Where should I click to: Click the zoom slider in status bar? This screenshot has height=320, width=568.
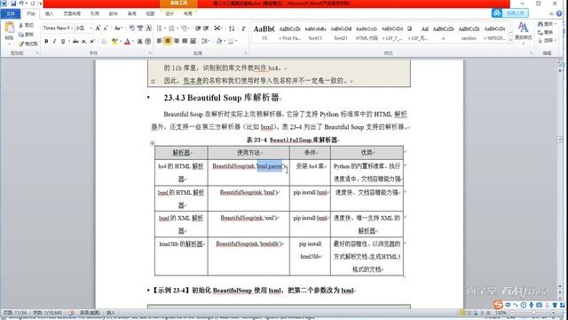534,312
